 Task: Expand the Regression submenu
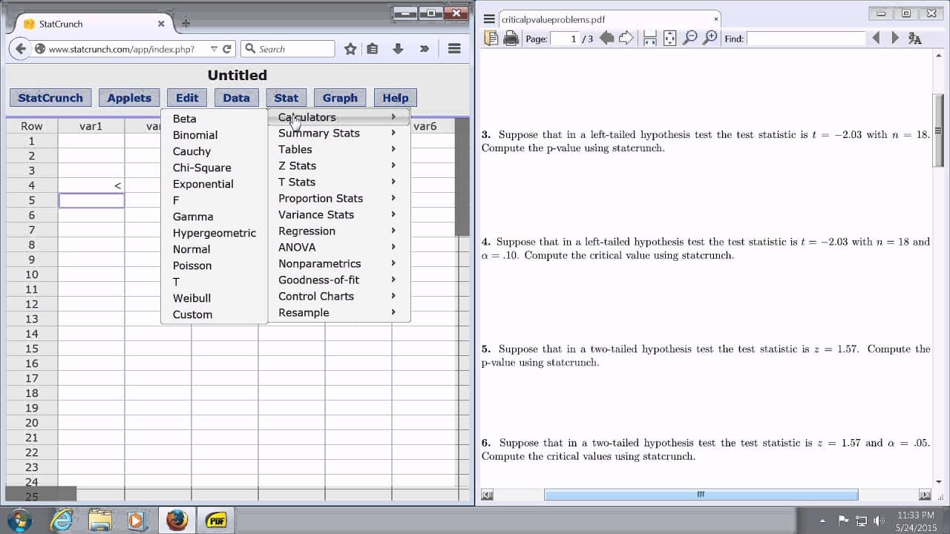pos(338,231)
